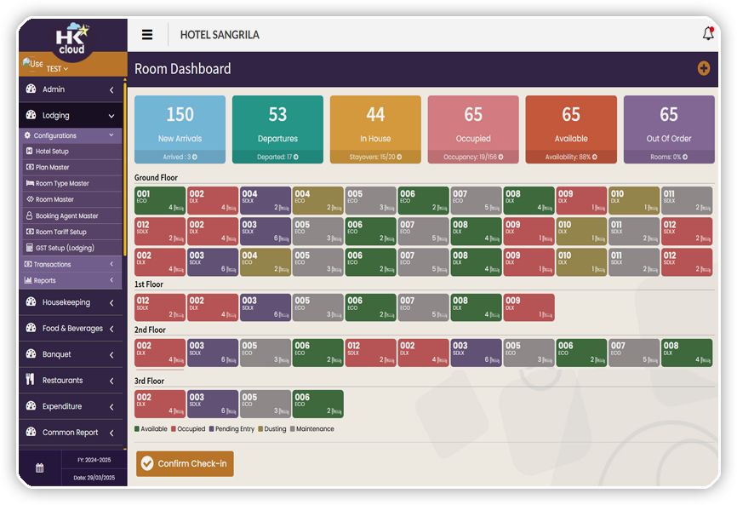Viewport: 737px width, 505px height.
Task: Click the Departures summary card
Action: 277,128
